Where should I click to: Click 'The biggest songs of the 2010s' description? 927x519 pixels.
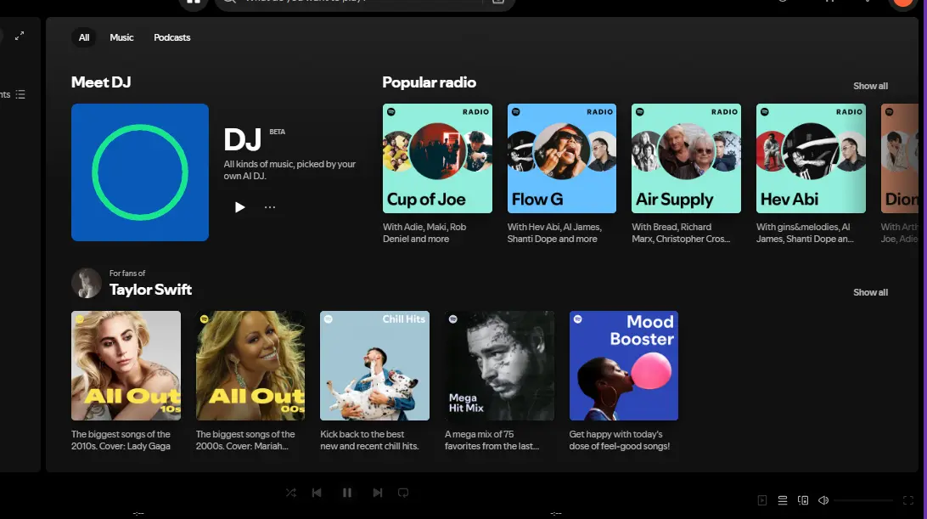121,440
